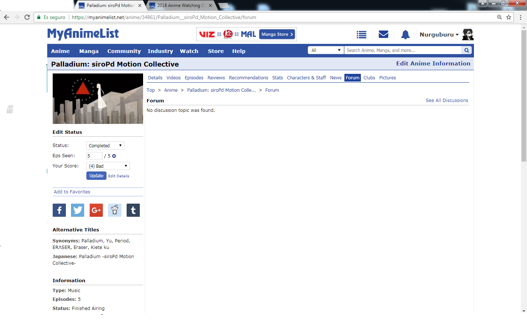The image size is (527, 329).
Task: Open the Store navigation menu
Action: 216,51
